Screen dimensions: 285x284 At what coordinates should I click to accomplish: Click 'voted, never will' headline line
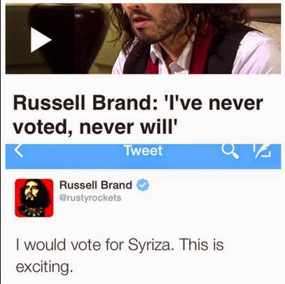tap(94, 127)
